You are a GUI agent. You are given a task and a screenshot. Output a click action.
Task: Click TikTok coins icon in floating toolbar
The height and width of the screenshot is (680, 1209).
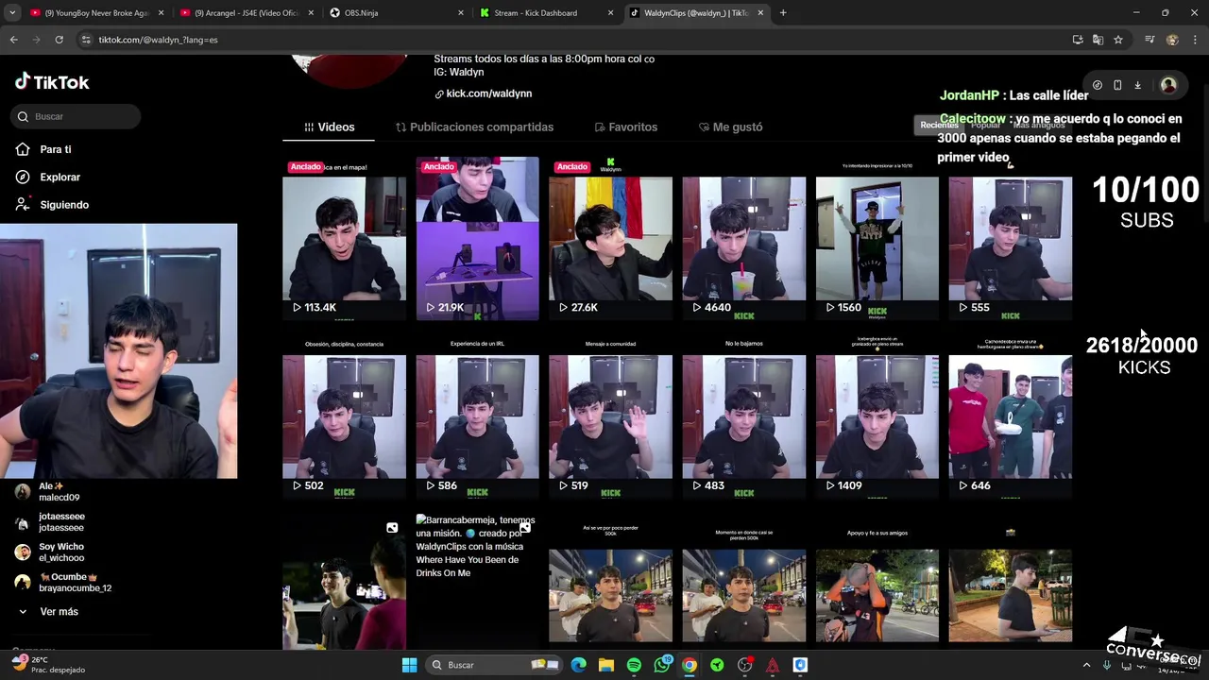click(1097, 85)
